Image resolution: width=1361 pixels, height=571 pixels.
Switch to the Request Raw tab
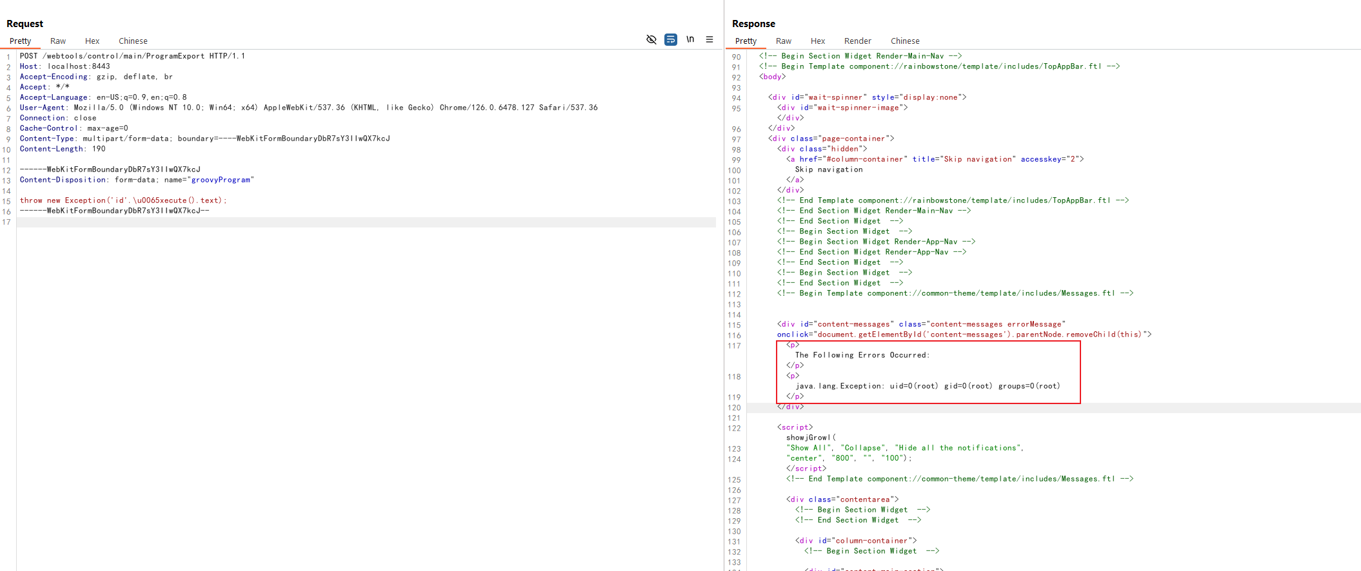coord(58,41)
